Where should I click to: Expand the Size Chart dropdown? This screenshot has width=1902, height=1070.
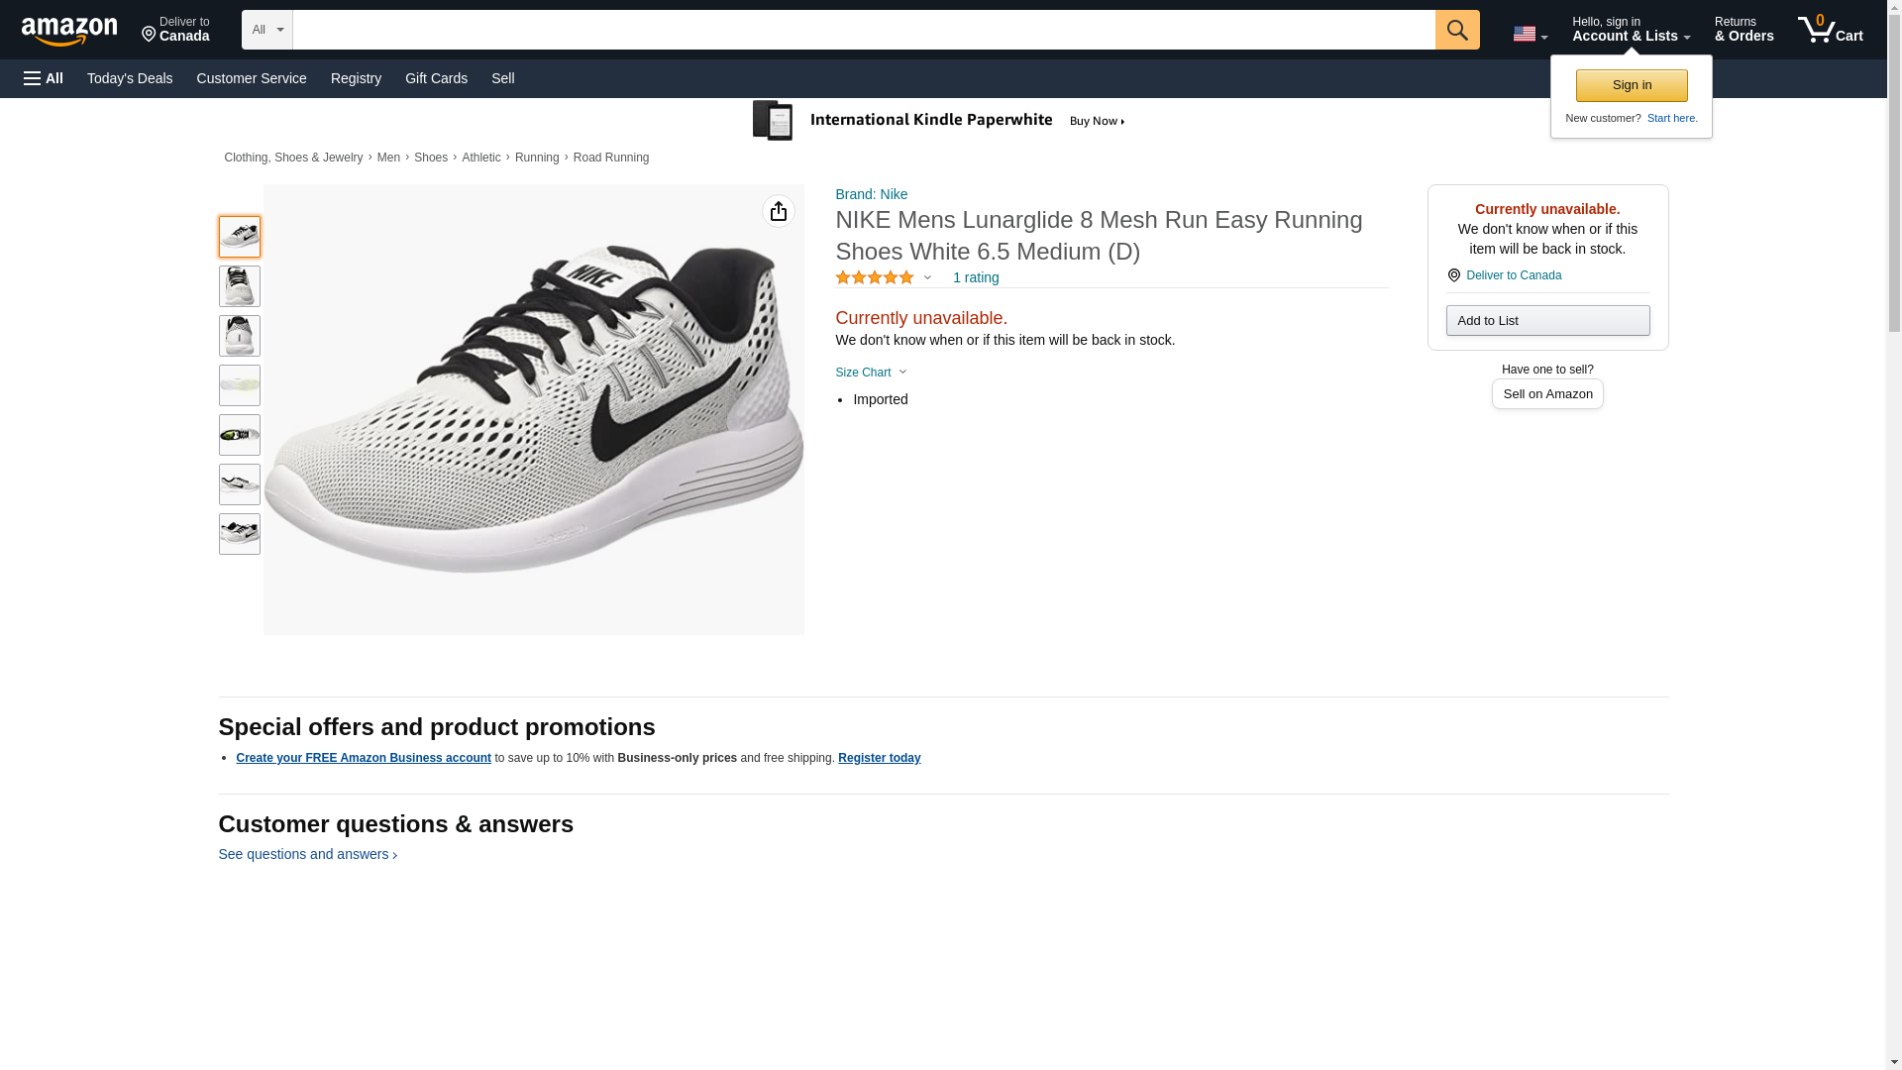(871, 373)
